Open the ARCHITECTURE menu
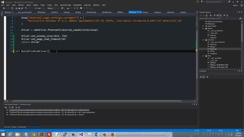This screenshot has width=244, height=137. click(x=66, y=5)
